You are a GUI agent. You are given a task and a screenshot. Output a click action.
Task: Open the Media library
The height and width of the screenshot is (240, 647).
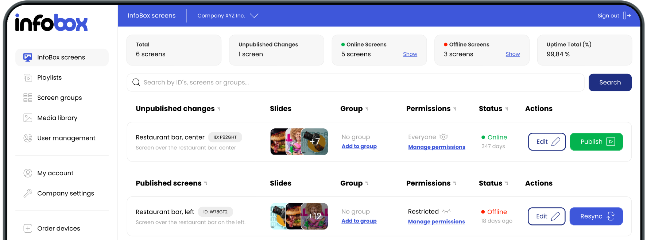[57, 118]
